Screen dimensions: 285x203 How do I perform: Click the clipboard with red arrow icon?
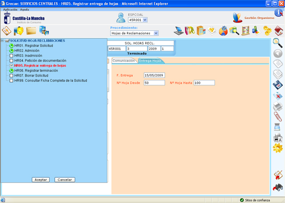pos(278,175)
